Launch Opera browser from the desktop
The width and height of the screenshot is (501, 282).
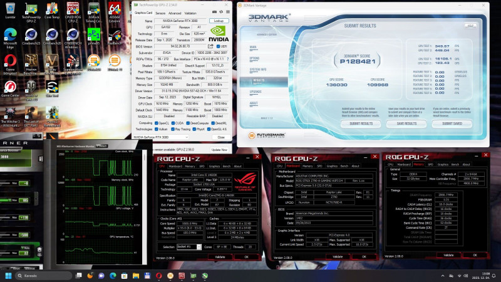(x=10, y=65)
